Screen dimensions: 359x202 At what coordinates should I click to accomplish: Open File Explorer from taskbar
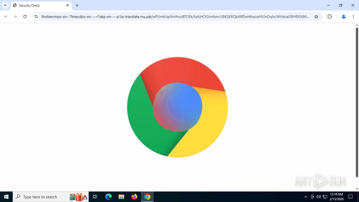click(121, 197)
